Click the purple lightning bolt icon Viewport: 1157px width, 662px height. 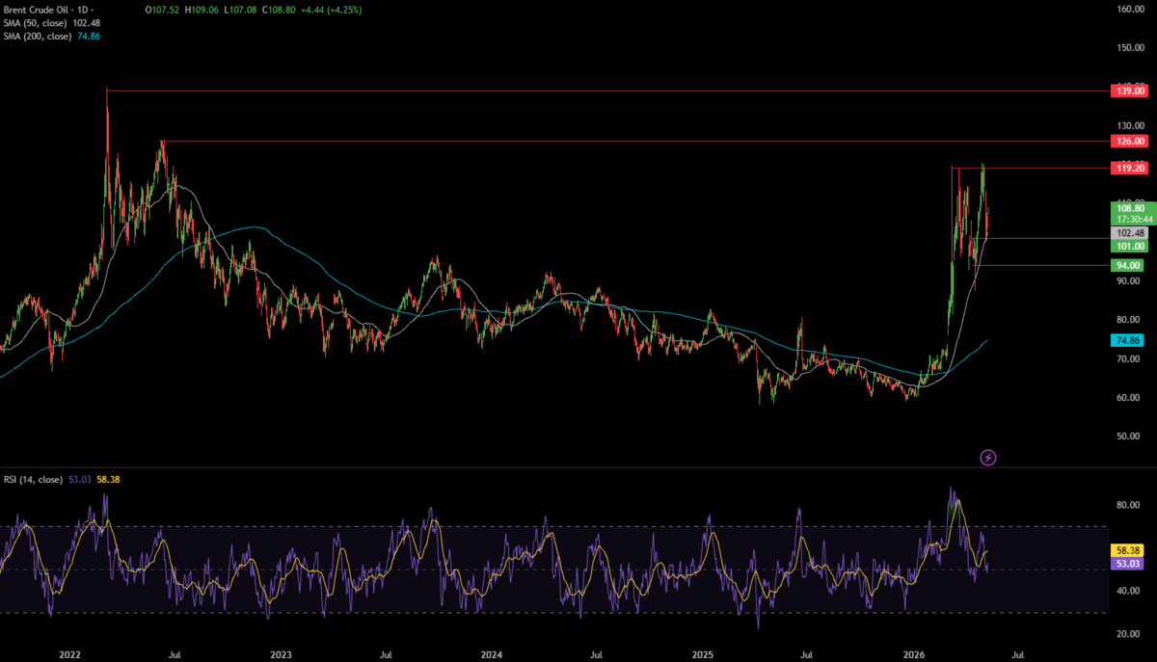coord(987,457)
